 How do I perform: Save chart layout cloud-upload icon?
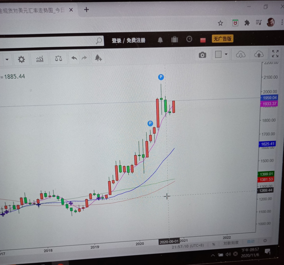point(259,54)
